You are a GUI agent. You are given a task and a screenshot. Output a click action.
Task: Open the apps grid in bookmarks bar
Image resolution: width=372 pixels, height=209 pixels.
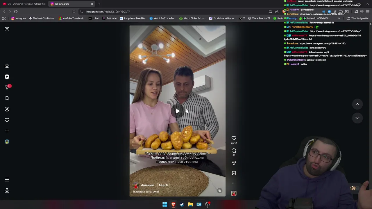(4, 18)
